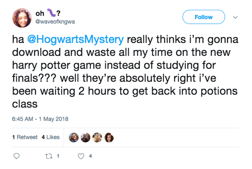
Task: Like the tweet with the heart icon
Action: [81, 156]
